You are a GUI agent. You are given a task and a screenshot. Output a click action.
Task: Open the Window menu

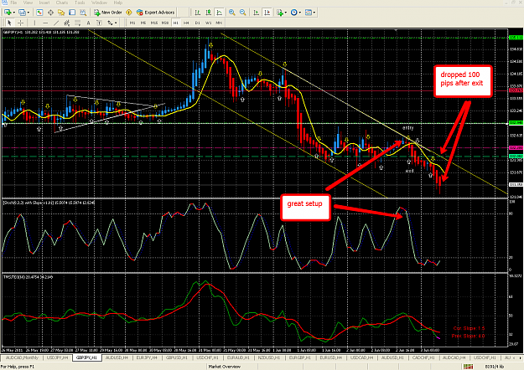99,3
